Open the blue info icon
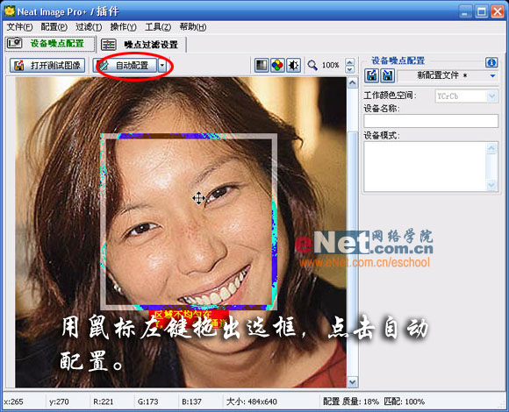This screenshot has height=412, width=509. [x=491, y=62]
